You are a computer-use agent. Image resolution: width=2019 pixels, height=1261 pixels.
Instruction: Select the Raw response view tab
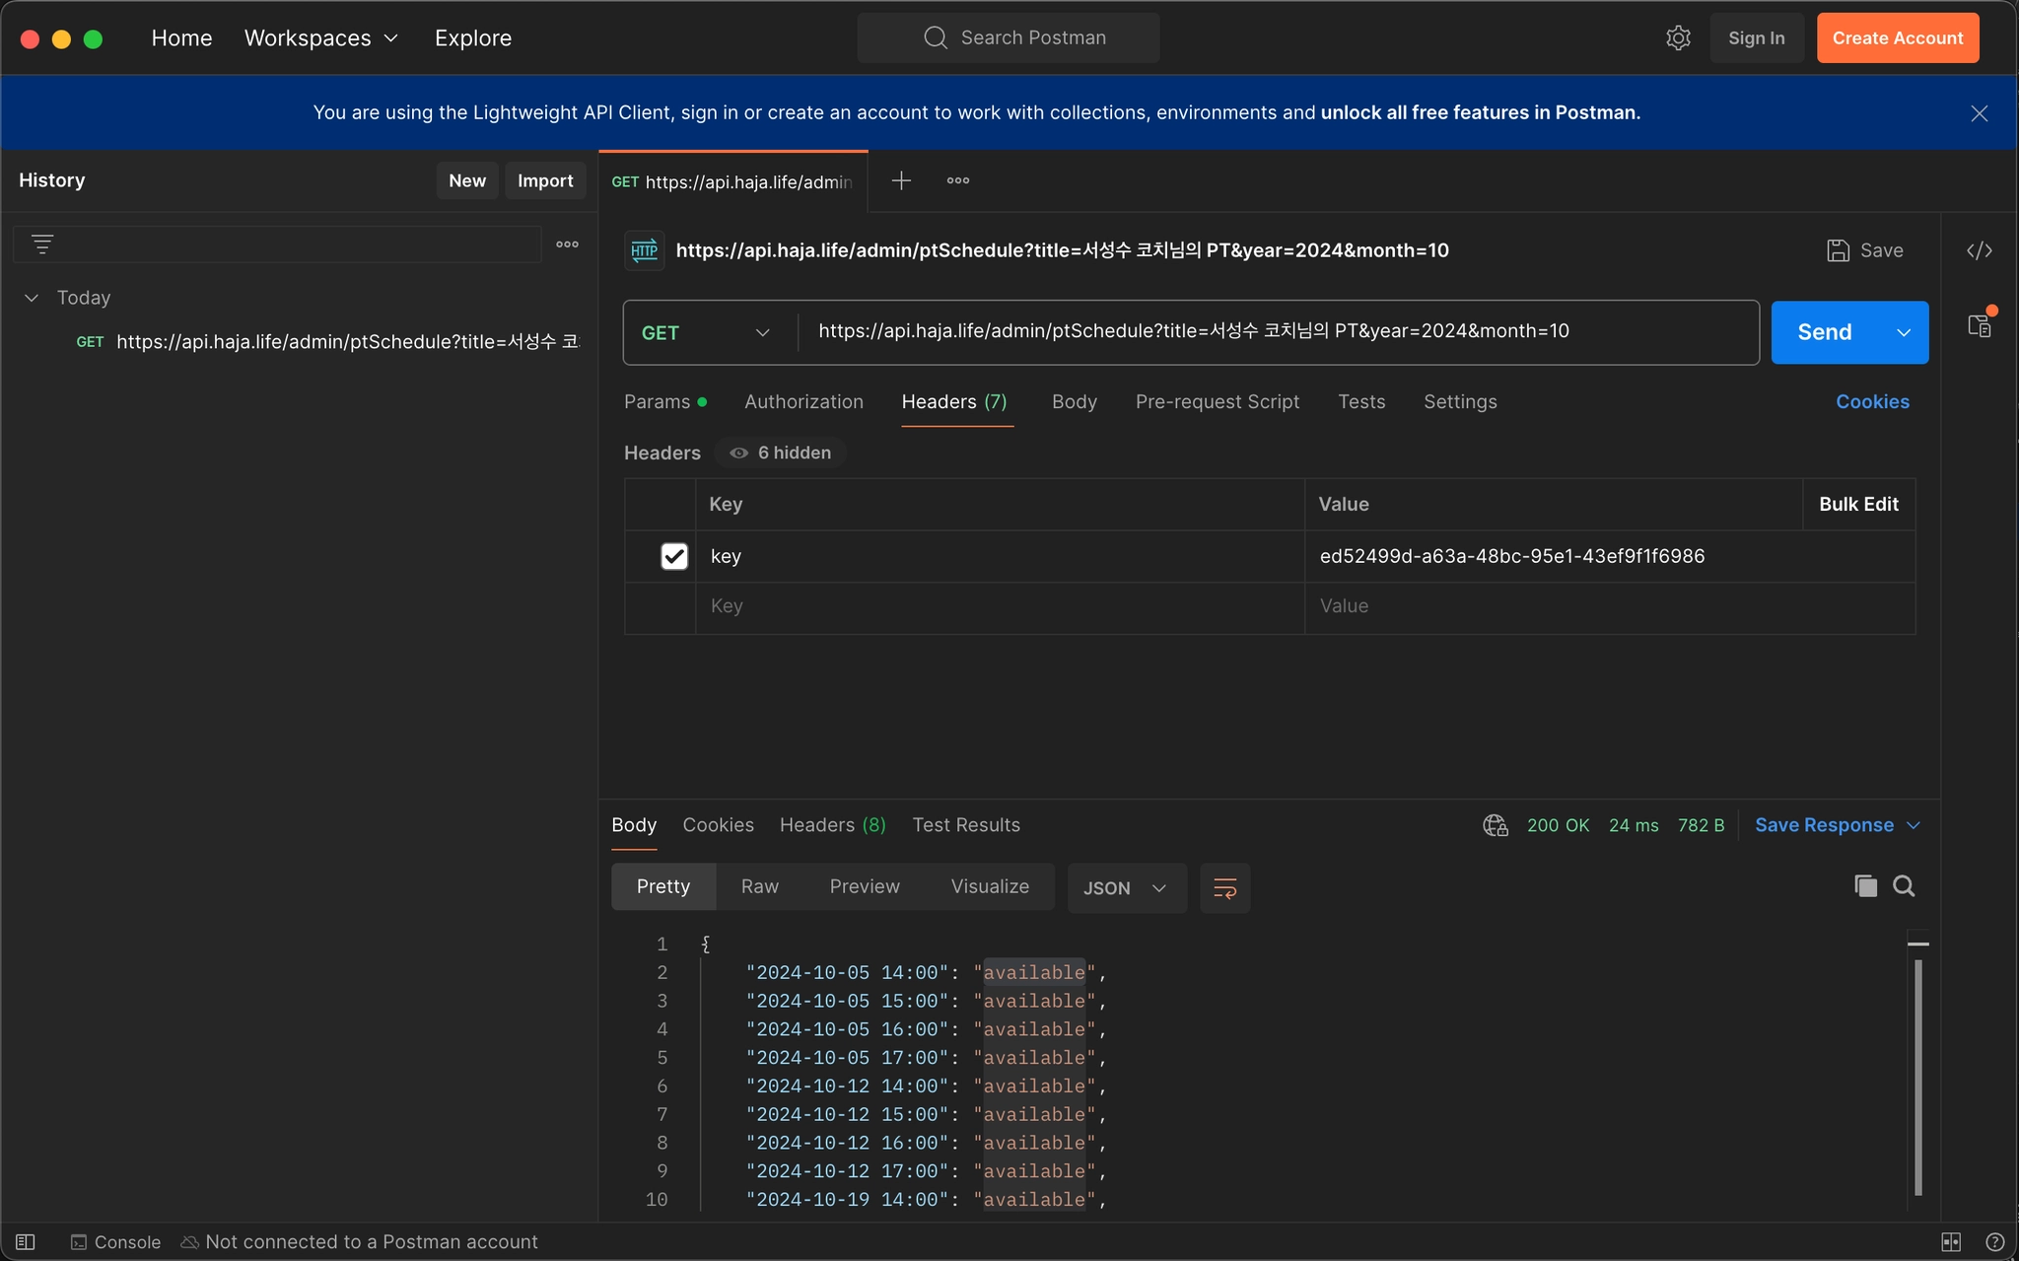[x=759, y=886]
